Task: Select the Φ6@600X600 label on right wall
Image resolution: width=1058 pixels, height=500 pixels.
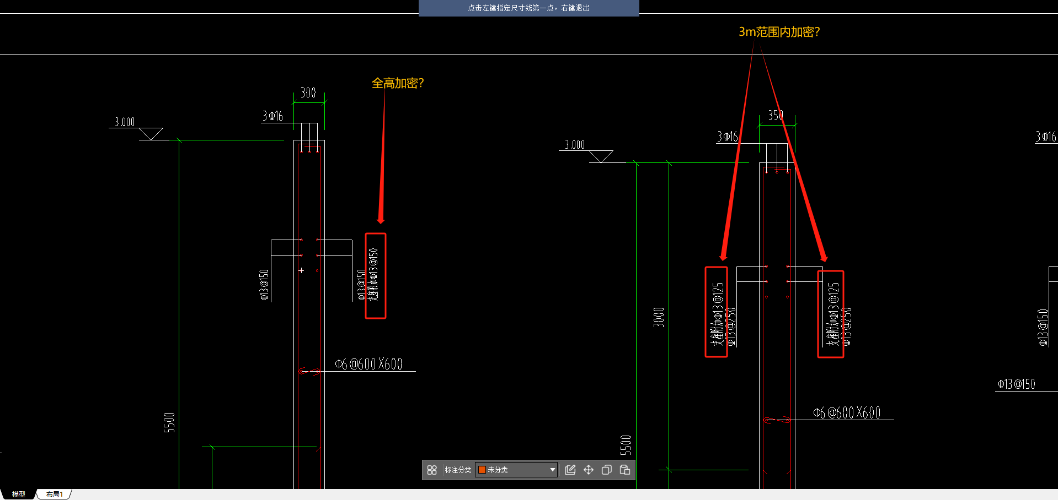Action: (x=847, y=412)
